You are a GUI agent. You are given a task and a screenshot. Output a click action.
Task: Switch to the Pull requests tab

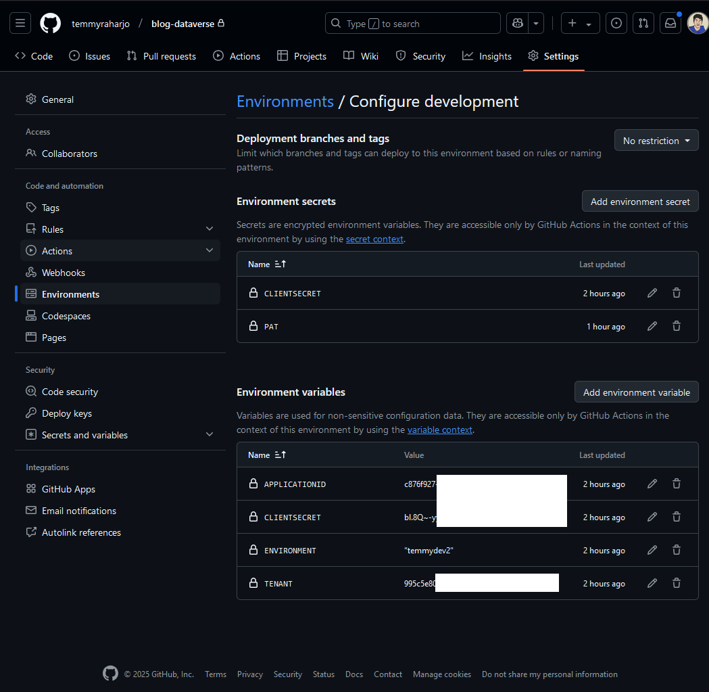(162, 56)
